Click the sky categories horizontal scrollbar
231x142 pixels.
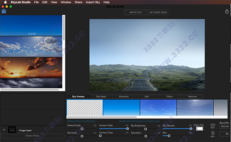30,90
